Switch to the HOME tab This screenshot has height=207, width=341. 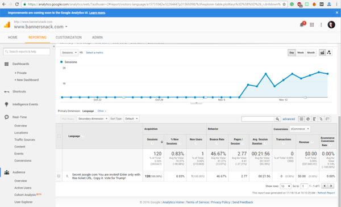pos(13,37)
